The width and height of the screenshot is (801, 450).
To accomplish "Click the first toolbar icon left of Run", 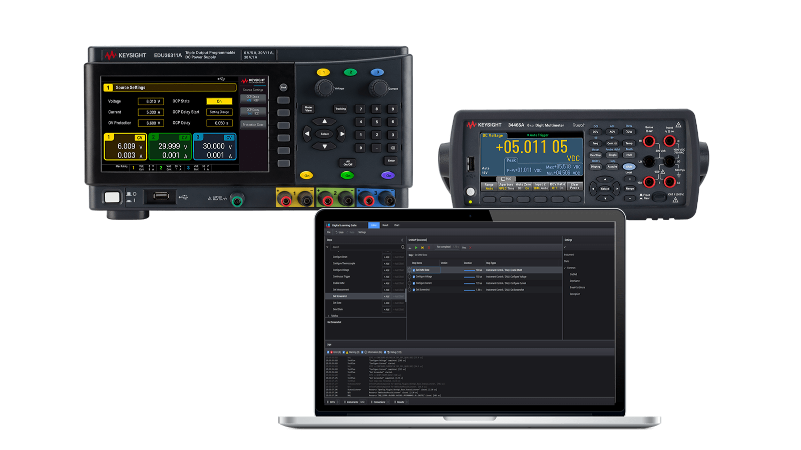I will pos(410,247).
